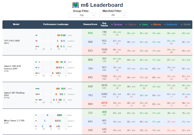Click the m6 Leaderboard map logo icon
The height and width of the screenshot is (135, 194).
(75, 5)
